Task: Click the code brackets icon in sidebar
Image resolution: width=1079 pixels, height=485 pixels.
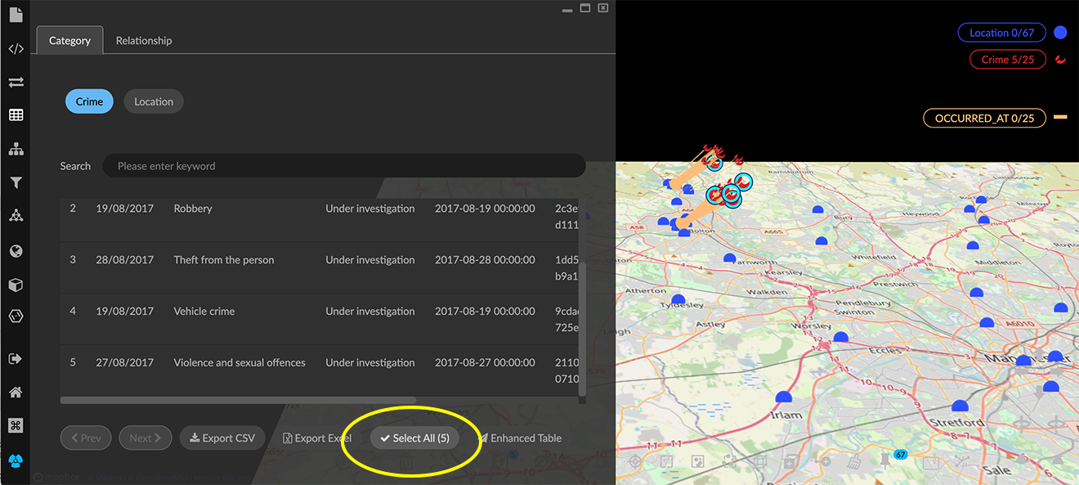Action: 16,49
